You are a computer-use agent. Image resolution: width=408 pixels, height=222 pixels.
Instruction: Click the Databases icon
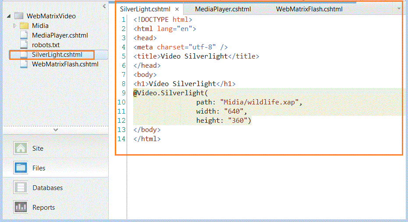[x=21, y=187]
